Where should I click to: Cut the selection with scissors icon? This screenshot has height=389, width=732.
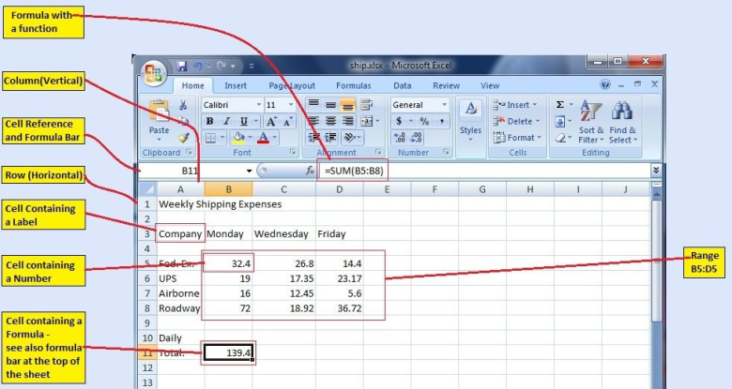click(x=183, y=105)
